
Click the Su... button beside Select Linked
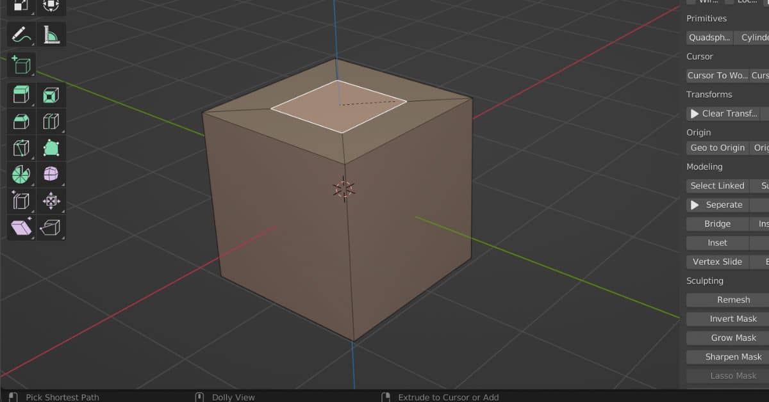pyautogui.click(x=759, y=186)
